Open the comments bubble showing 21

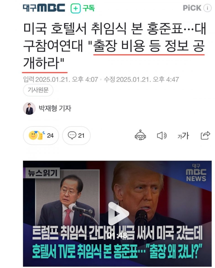pyautogui.click(x=76, y=136)
